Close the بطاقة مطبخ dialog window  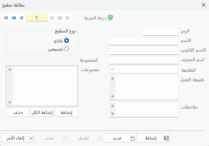204,5
